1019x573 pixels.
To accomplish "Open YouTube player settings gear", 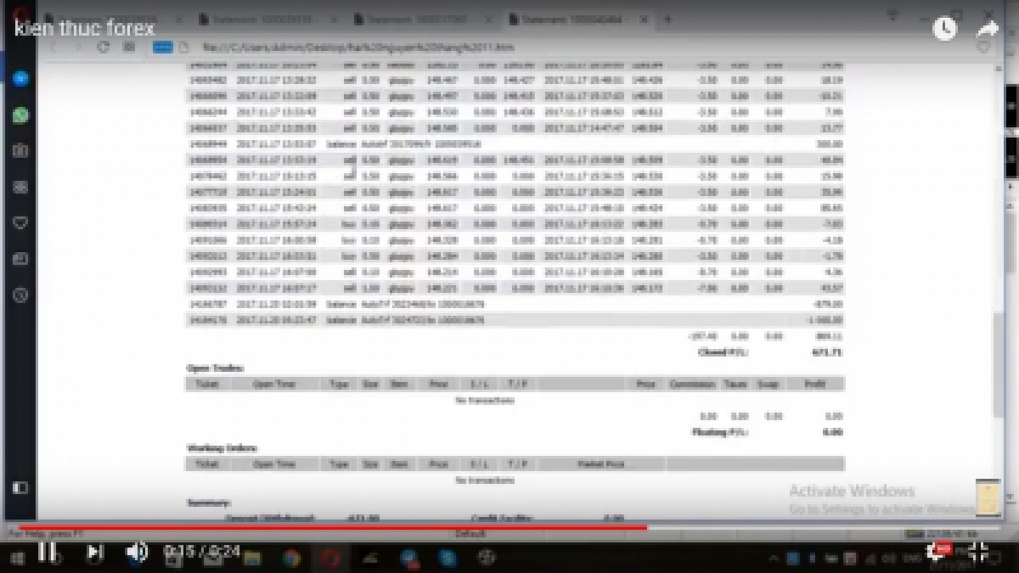I will click(938, 553).
